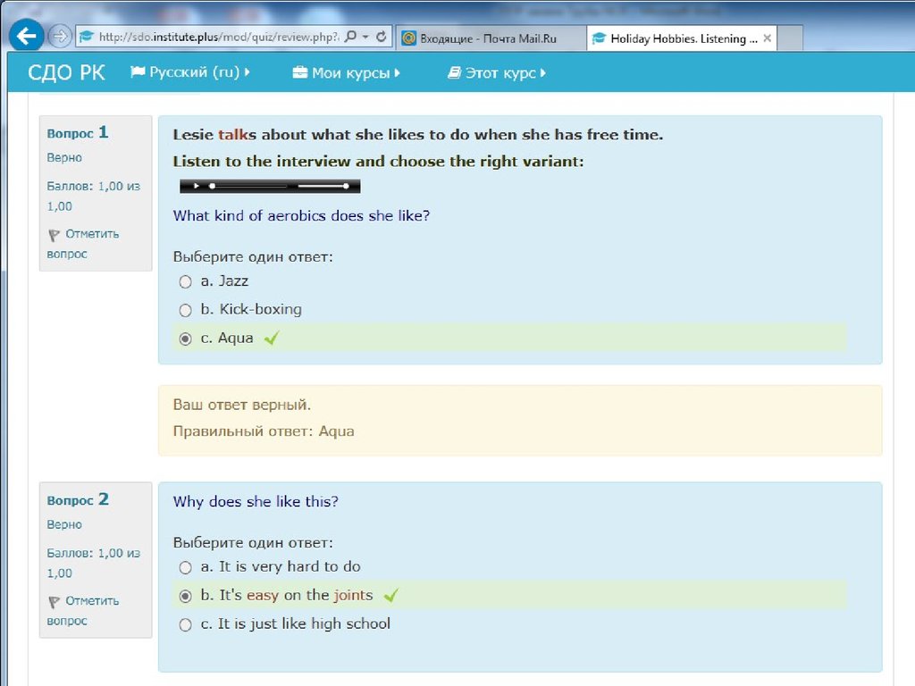This screenshot has width=915, height=686.
Task: Select answer a. It is very hard to do
Action: click(x=186, y=567)
